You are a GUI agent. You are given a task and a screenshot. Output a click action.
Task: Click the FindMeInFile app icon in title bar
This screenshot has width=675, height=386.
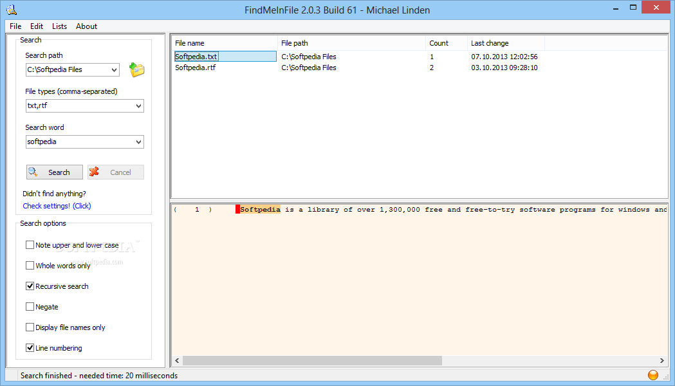(x=12, y=10)
